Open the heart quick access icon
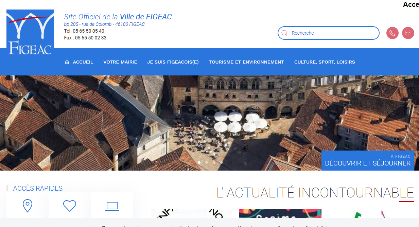 [70, 206]
